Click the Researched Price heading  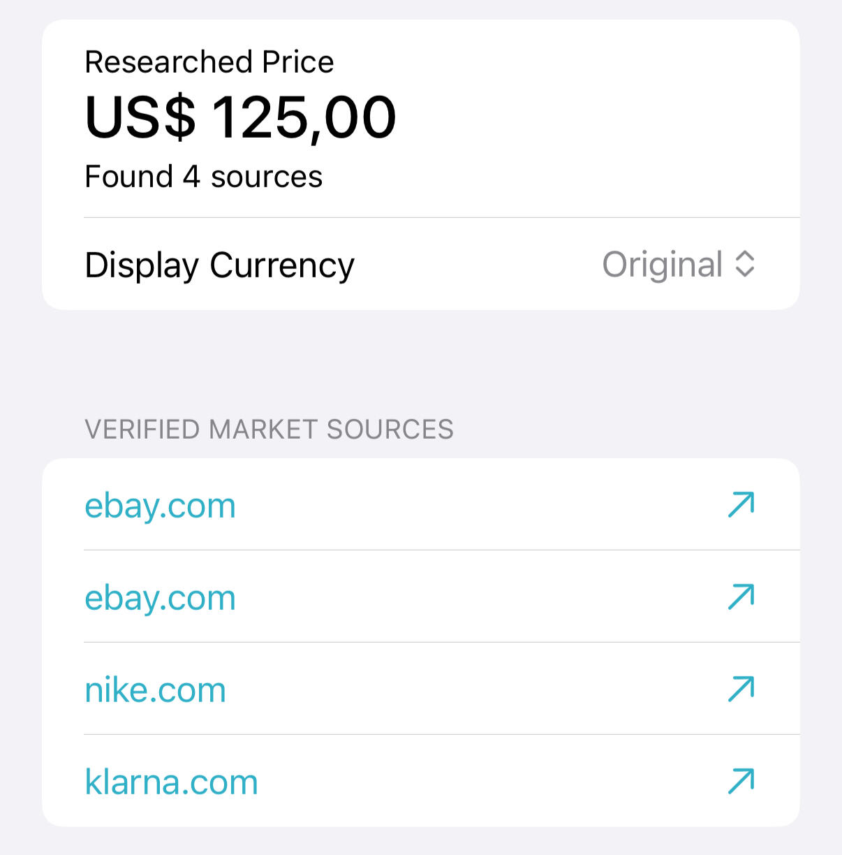pos(209,62)
